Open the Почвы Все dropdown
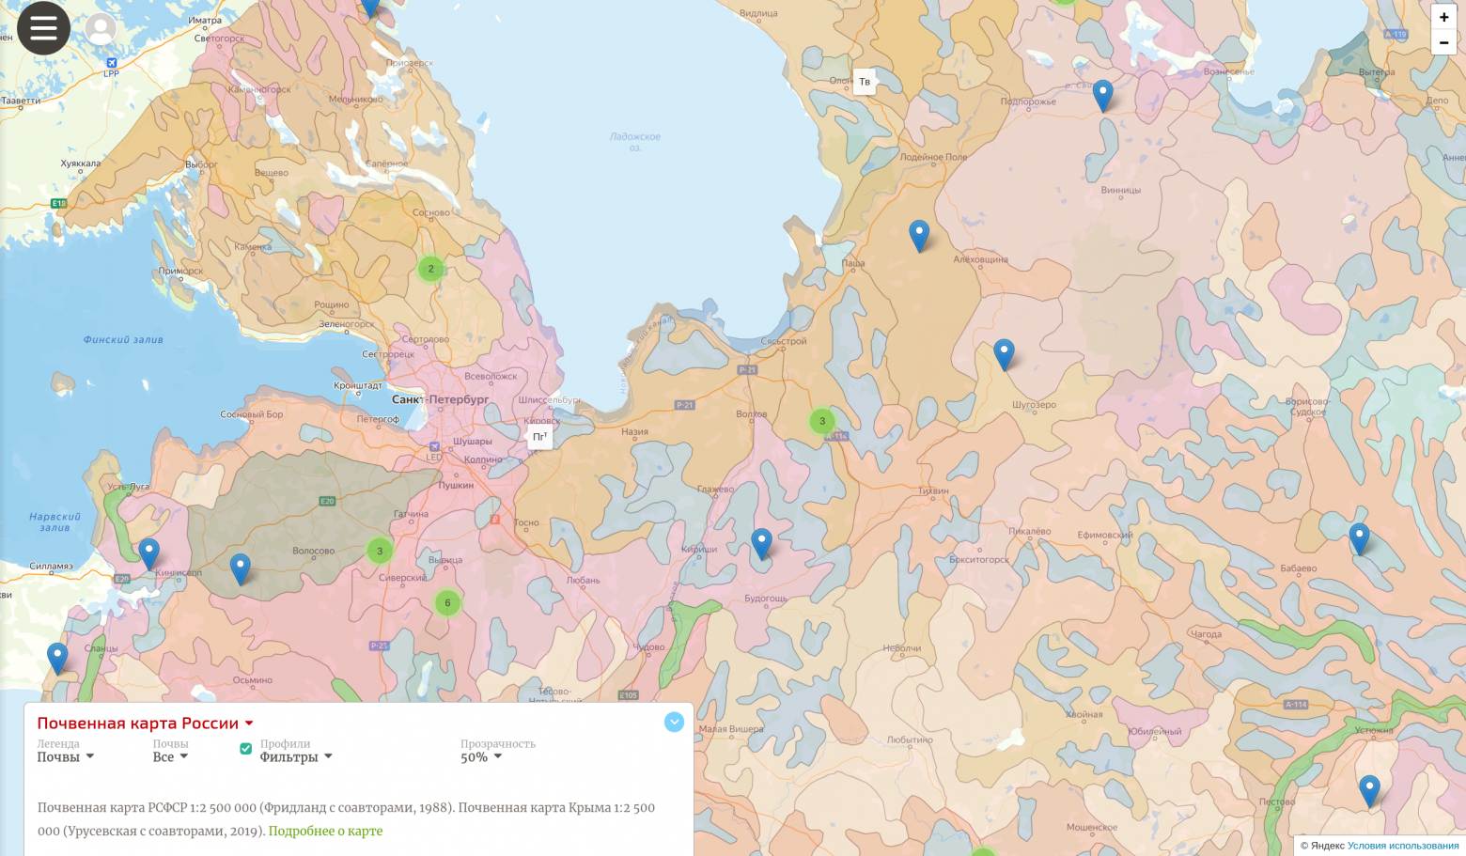Viewport: 1466px width, 856px height. click(170, 757)
